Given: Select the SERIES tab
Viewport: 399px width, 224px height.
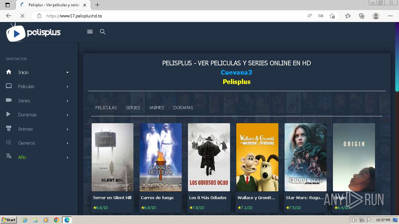Looking at the screenshot, I should [x=133, y=108].
